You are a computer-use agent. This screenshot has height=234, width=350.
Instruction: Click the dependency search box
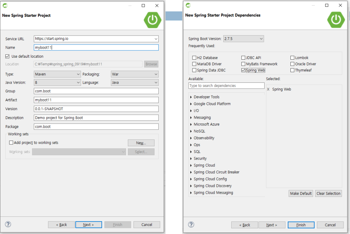pyautogui.click(x=226, y=85)
